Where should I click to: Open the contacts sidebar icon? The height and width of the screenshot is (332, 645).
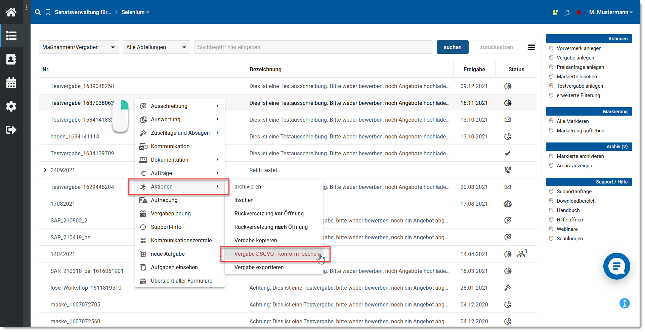pos(11,59)
